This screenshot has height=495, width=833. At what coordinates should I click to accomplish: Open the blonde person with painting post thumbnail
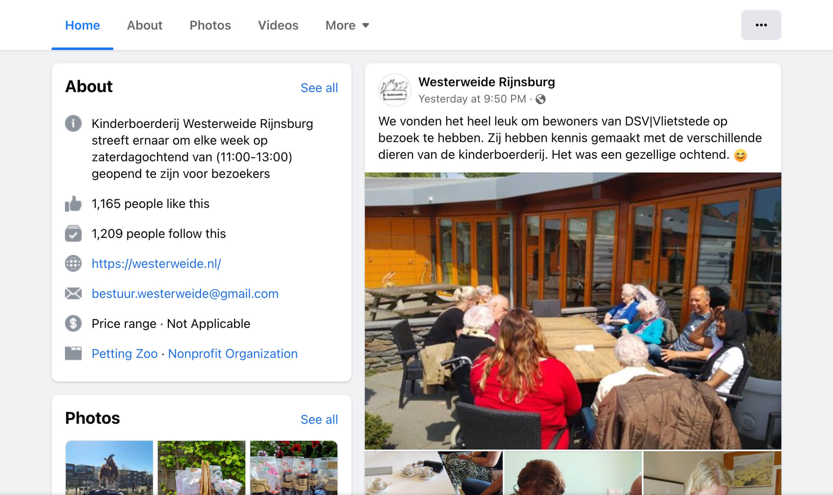712,473
